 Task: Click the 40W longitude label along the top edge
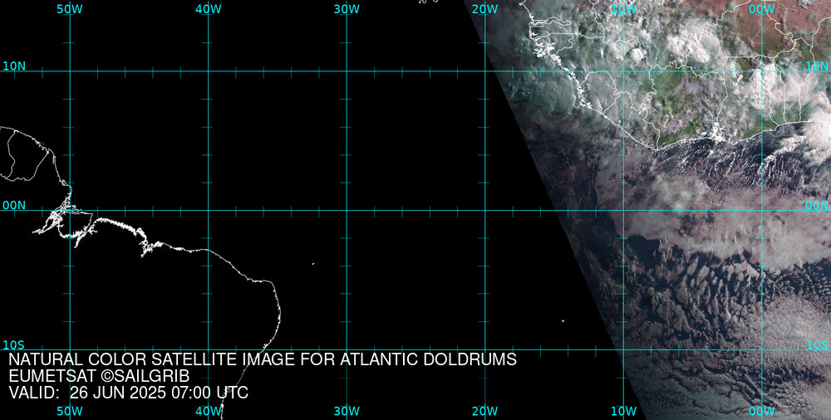click(x=209, y=9)
